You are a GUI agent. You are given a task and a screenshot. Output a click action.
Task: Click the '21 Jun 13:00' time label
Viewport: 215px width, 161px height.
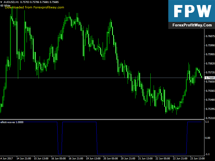point(145,159)
